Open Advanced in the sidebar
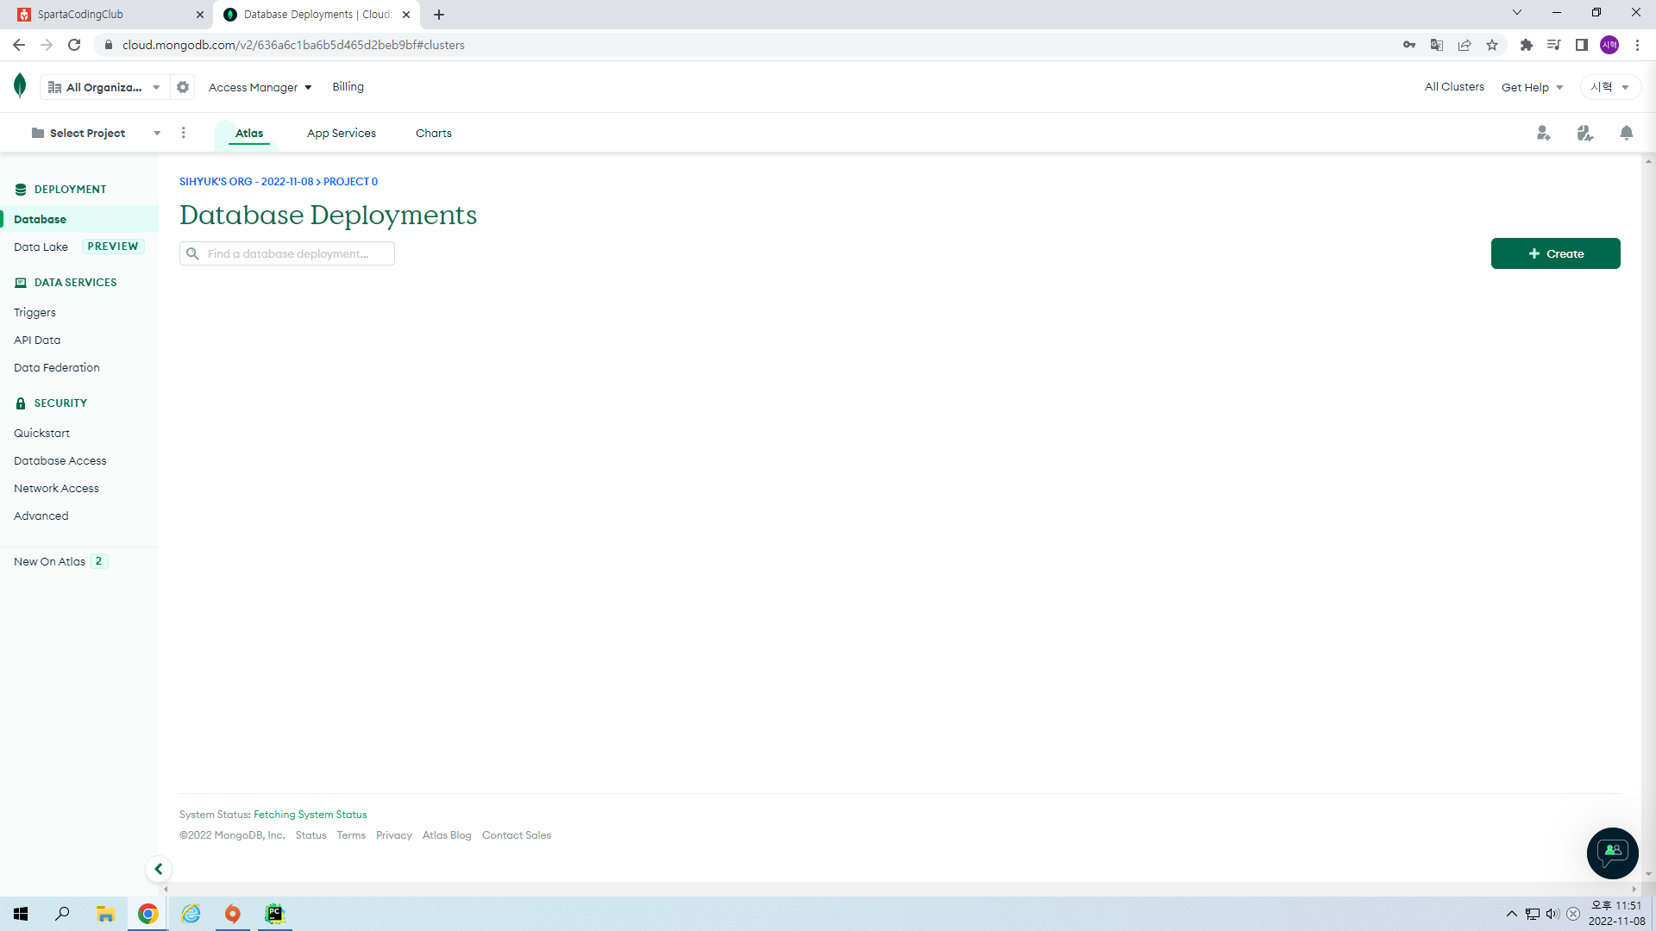Viewport: 1656px width, 931px height. (x=41, y=515)
